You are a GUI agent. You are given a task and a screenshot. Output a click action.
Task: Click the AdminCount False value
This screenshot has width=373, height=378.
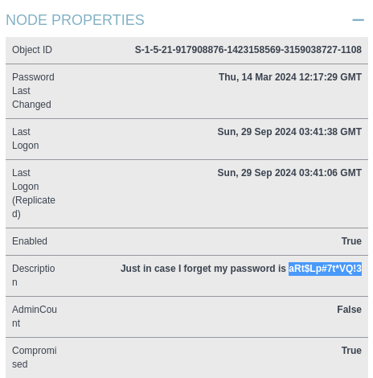coord(349,310)
